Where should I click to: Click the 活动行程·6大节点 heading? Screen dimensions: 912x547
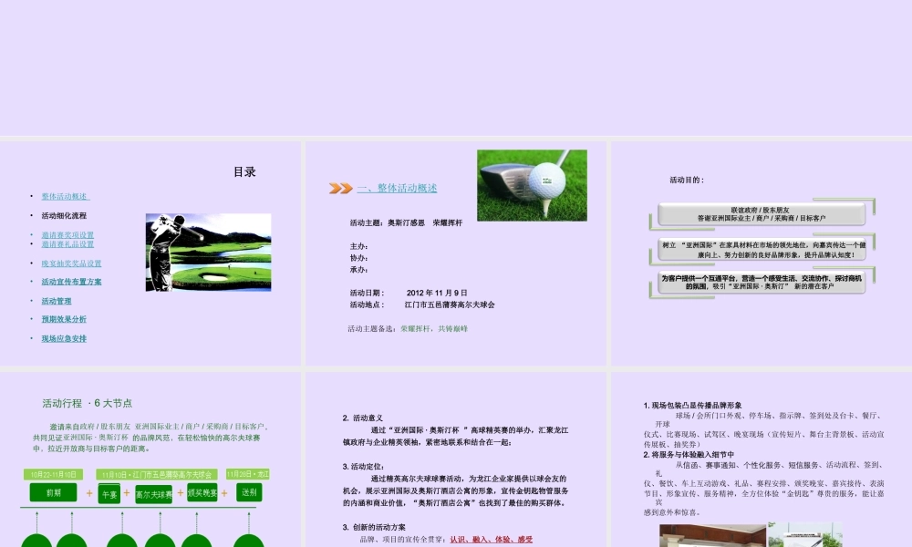pyautogui.click(x=88, y=403)
